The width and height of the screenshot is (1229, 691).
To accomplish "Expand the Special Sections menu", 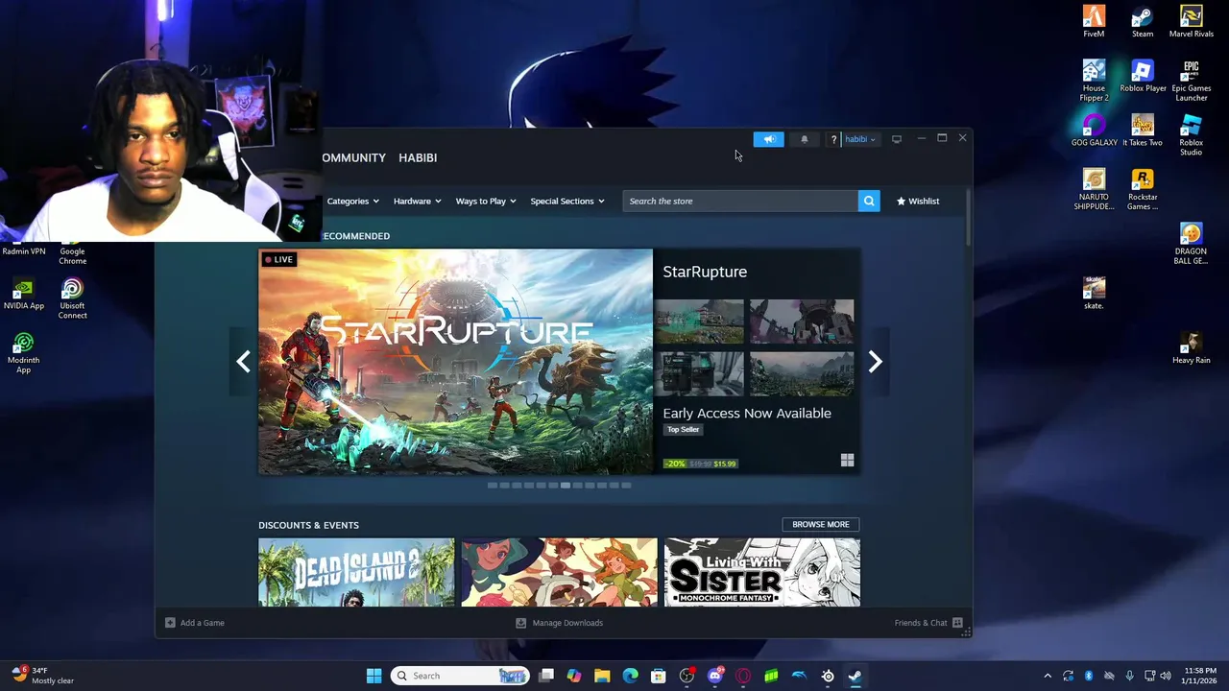I will click(x=567, y=201).
